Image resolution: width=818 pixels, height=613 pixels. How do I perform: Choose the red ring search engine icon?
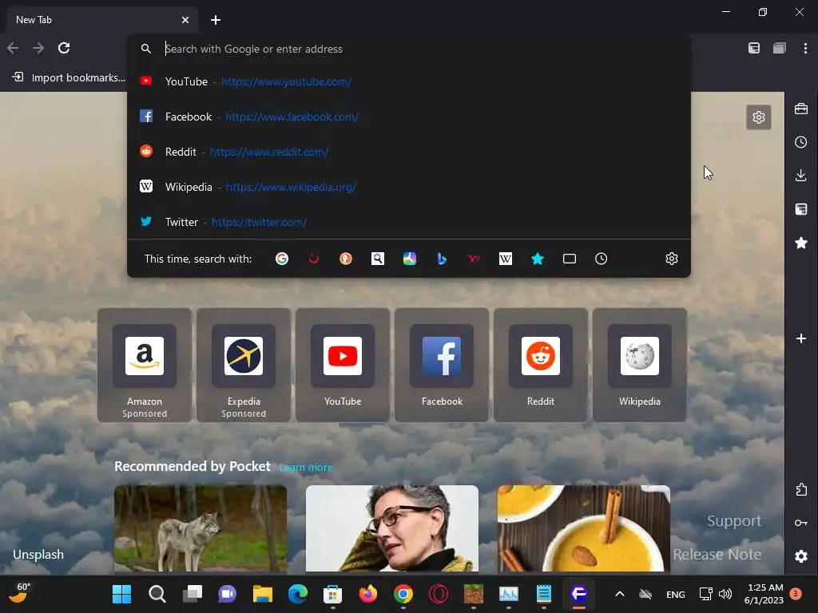click(x=313, y=259)
